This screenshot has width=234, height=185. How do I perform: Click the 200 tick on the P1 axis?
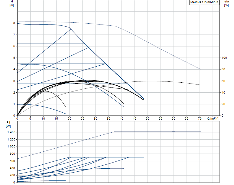coord(12,175)
